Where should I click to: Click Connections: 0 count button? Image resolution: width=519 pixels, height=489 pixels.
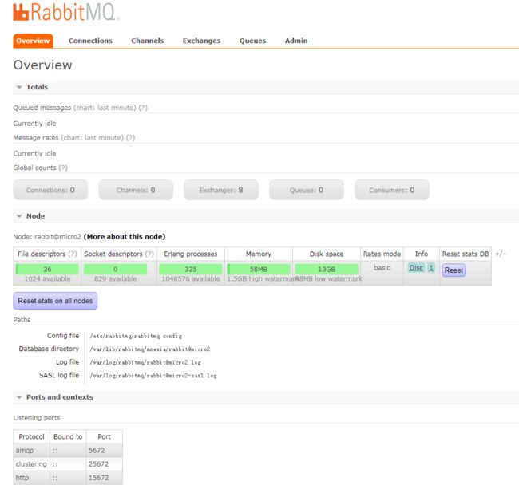[50, 190]
